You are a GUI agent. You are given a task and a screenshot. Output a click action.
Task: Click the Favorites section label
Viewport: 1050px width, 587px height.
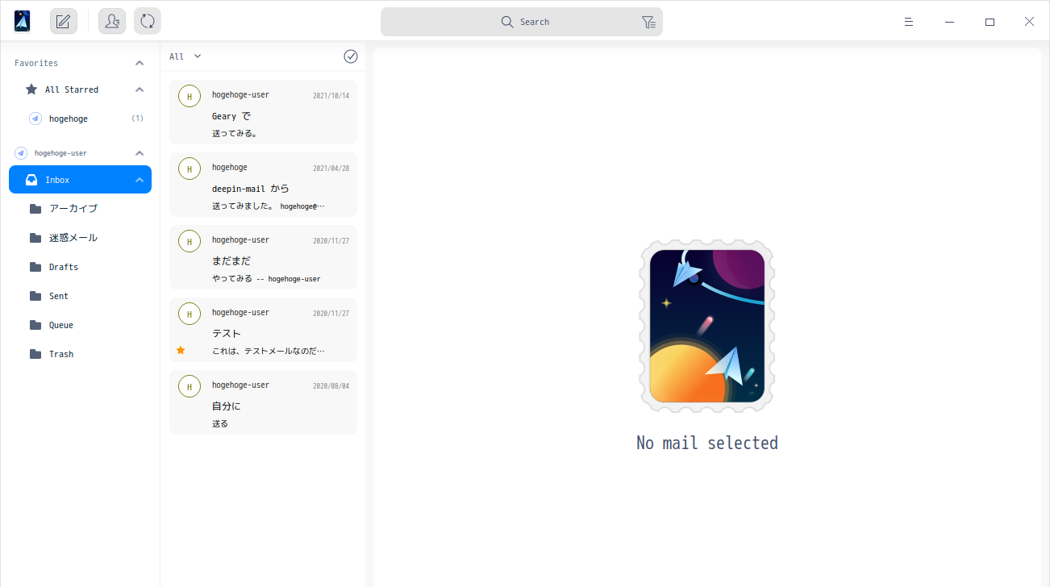click(x=36, y=63)
